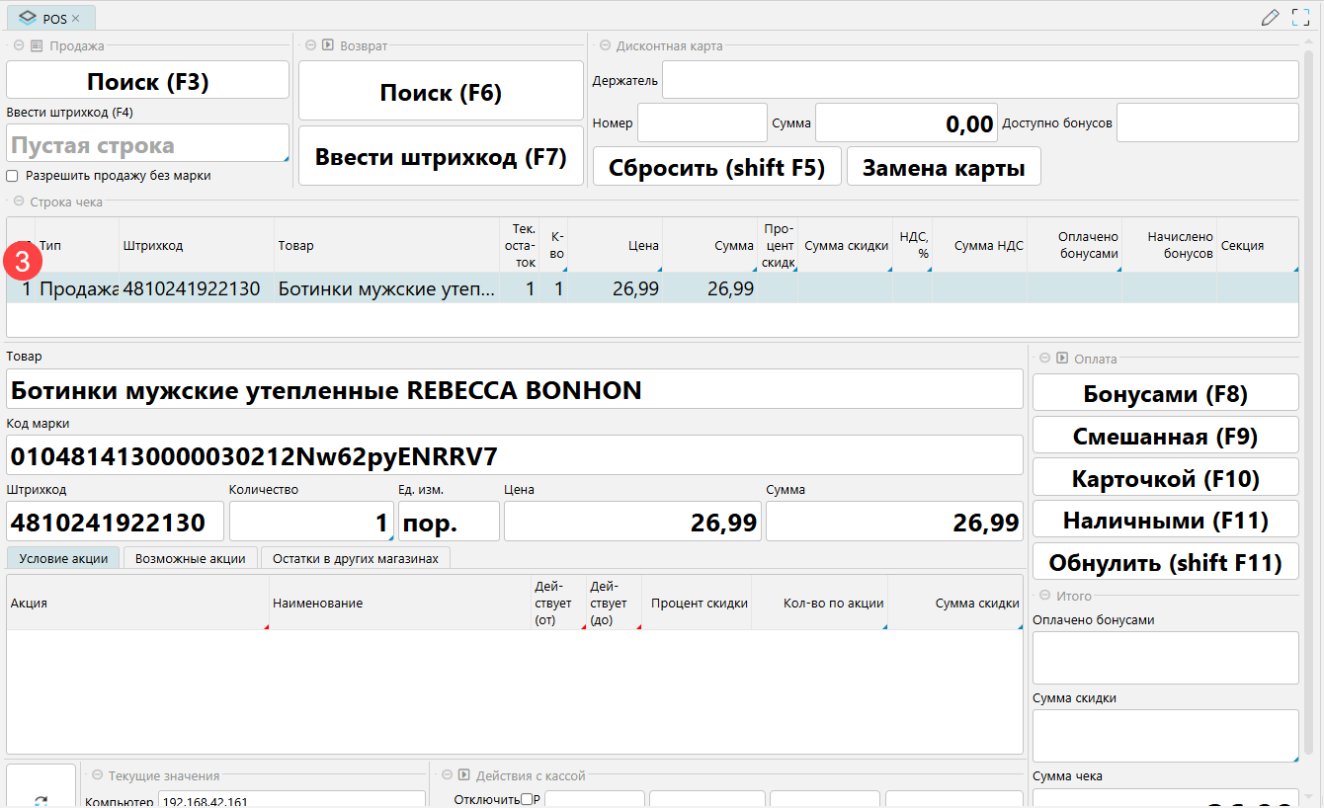
Task: Click the pencil edit icon at top right
Action: 1271,17
